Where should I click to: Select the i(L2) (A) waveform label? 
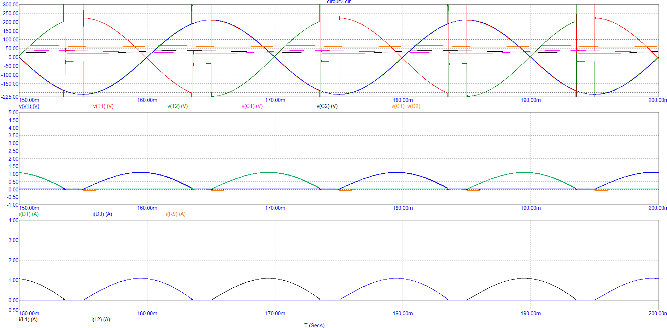[x=101, y=320]
